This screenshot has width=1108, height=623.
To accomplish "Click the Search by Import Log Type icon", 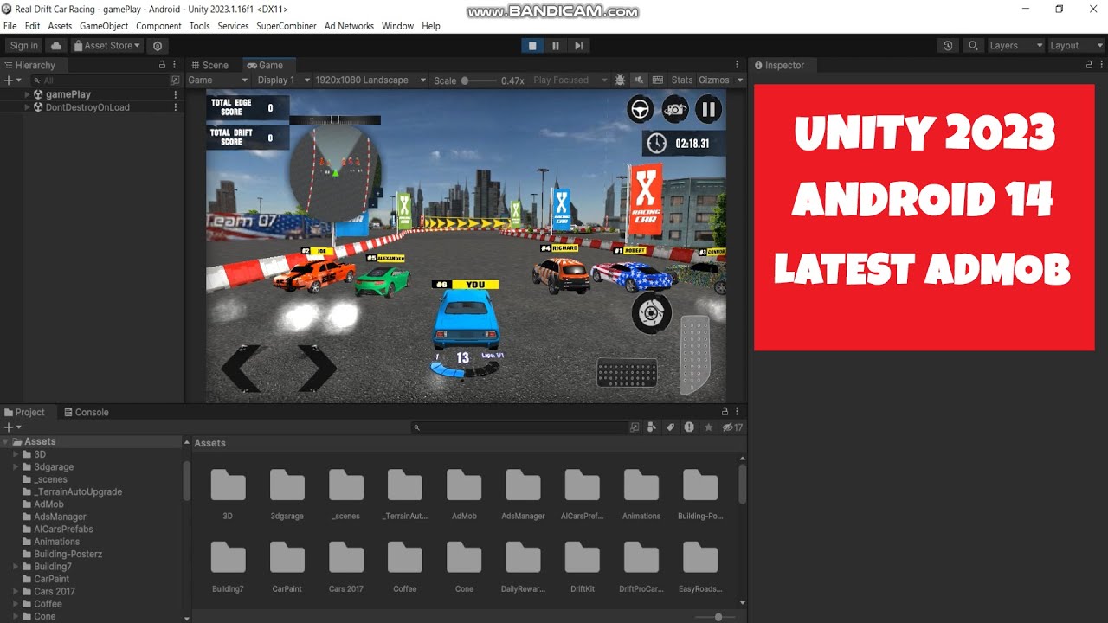I will (689, 427).
